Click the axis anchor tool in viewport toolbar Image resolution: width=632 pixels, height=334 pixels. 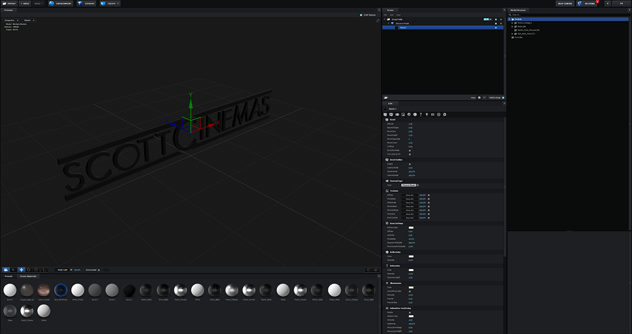point(44,269)
